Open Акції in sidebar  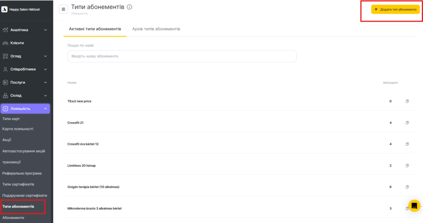(7, 140)
